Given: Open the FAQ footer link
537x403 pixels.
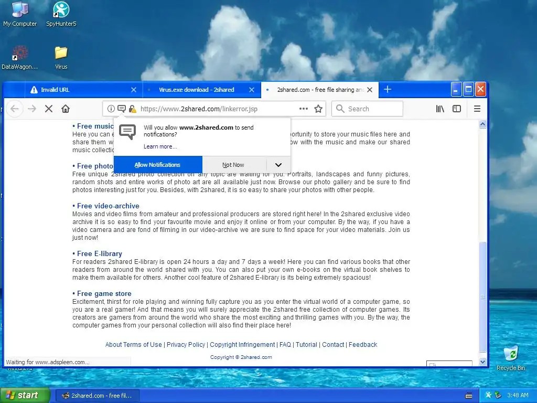Looking at the screenshot, I should (285, 344).
